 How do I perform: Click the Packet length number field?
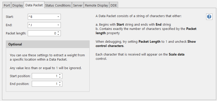42,33
